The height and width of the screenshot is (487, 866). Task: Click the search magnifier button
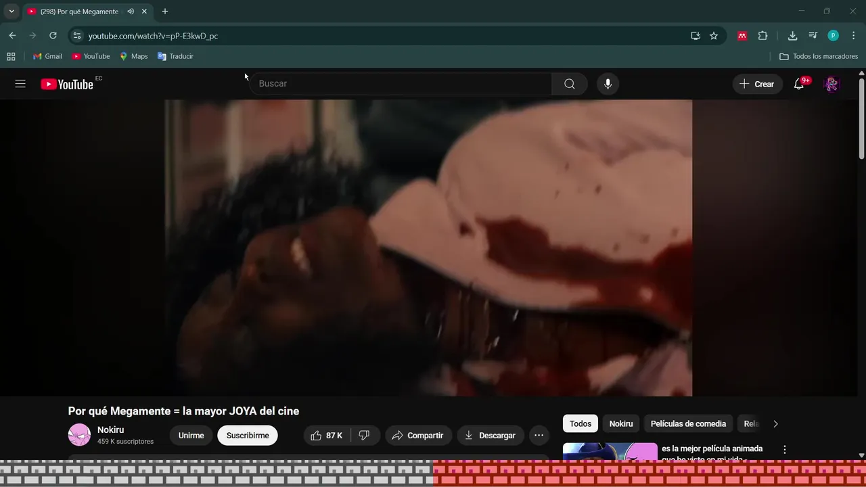pyautogui.click(x=570, y=84)
